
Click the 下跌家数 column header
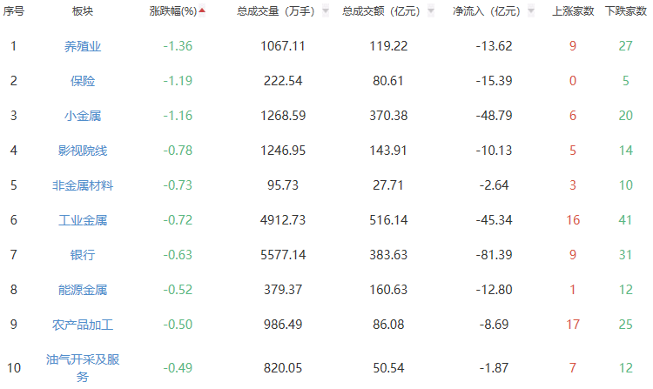pyautogui.click(x=624, y=11)
